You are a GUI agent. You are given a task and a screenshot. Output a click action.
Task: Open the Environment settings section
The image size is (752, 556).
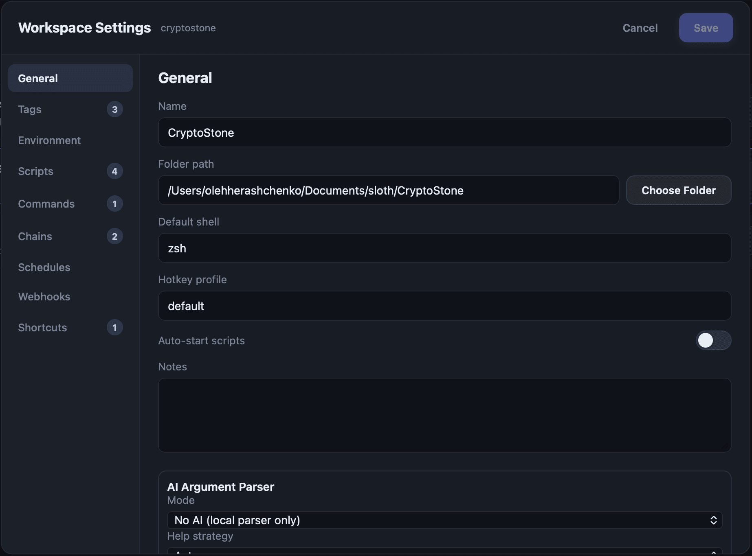49,140
